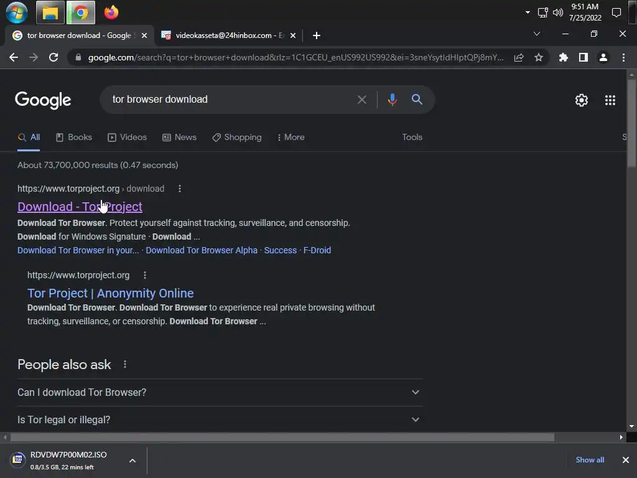Go back to the previous page

pos(14,57)
